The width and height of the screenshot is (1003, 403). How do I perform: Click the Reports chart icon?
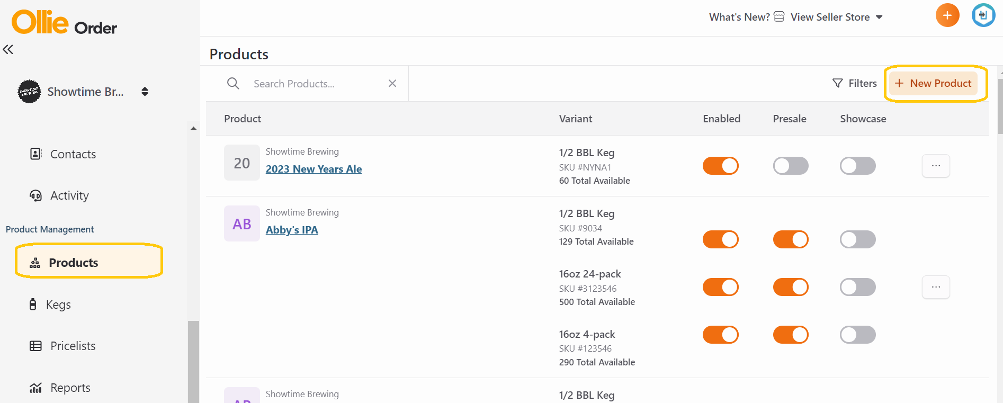[35, 388]
